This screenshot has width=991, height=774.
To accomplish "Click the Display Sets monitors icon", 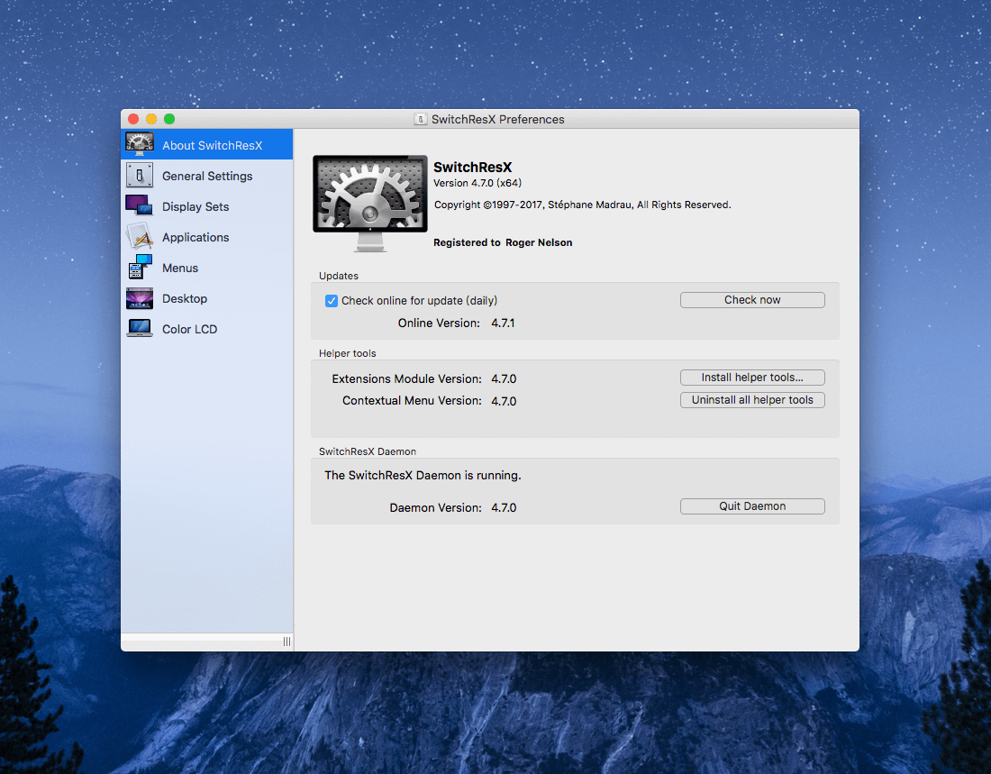I will click(139, 206).
